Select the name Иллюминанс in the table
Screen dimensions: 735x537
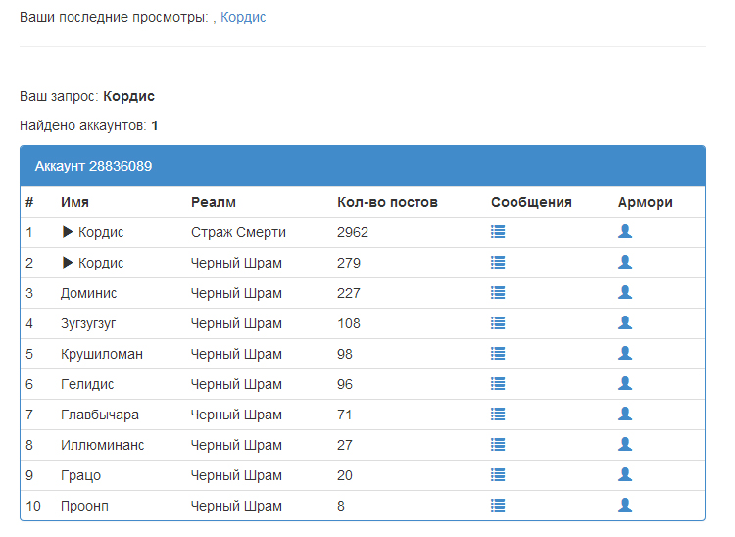102,445
